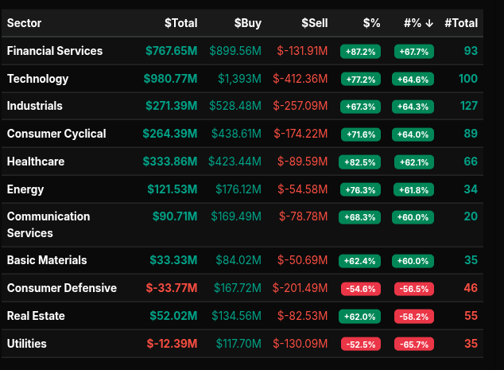Open the Energy sector row
This screenshot has height=370, width=504.
[25, 189]
